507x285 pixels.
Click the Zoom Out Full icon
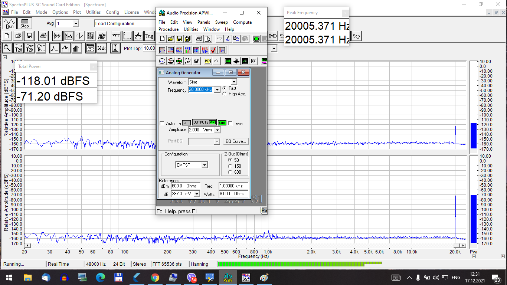click(41, 48)
